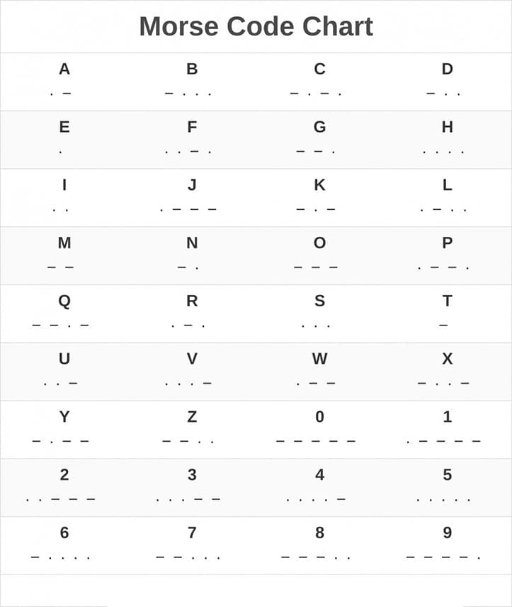Select the letter A cell

coord(64,81)
